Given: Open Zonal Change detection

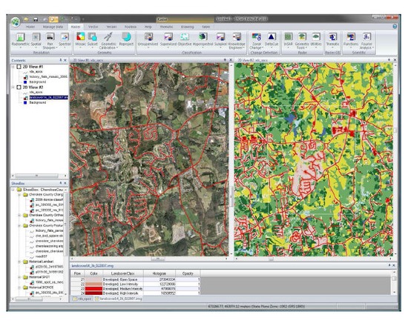Looking at the screenshot, I should pyautogui.click(x=256, y=41).
